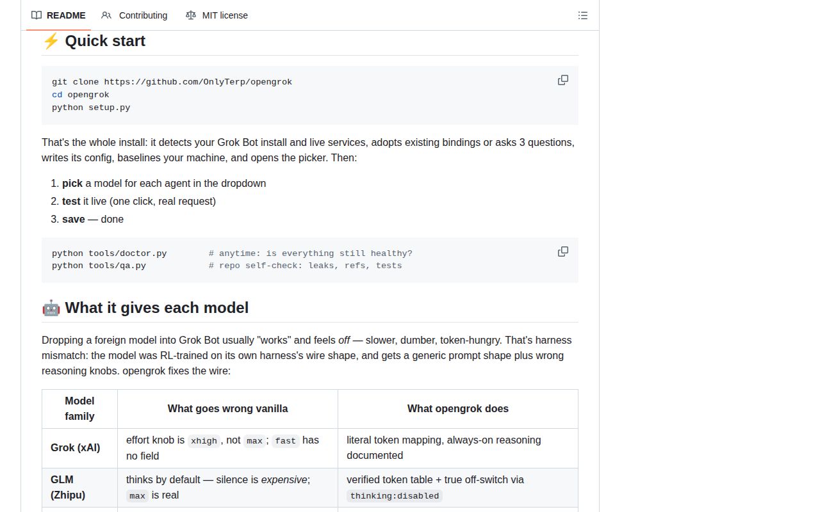Click the git clone command line
Viewport: 820px width, 512px height.
tap(172, 82)
